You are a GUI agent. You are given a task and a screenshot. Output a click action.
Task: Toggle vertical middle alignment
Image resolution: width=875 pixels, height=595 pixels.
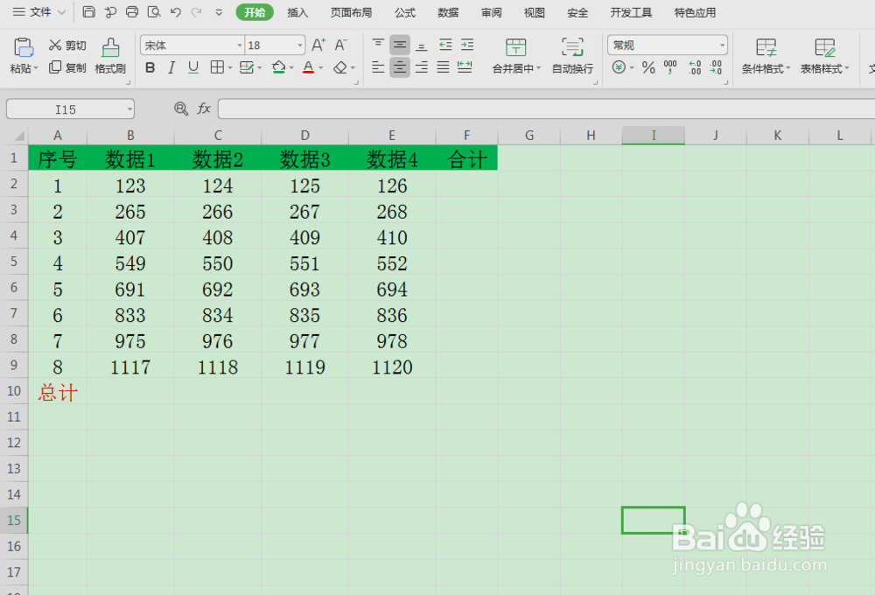pos(400,45)
